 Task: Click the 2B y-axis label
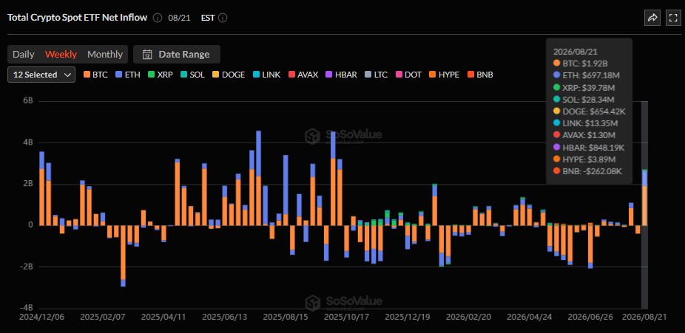click(x=28, y=184)
